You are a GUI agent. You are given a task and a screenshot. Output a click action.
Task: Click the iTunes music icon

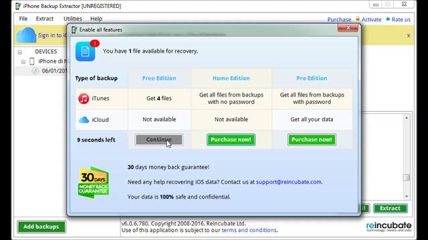(x=84, y=99)
